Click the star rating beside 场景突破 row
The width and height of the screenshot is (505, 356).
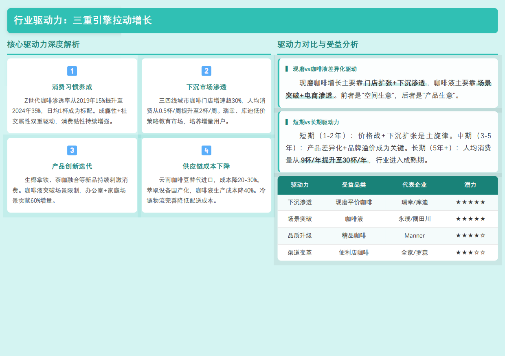[470, 219]
